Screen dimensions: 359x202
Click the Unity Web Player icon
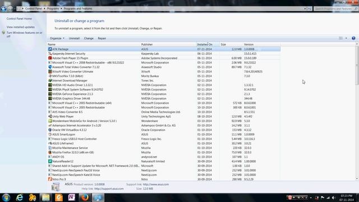pyautogui.click(x=50, y=116)
